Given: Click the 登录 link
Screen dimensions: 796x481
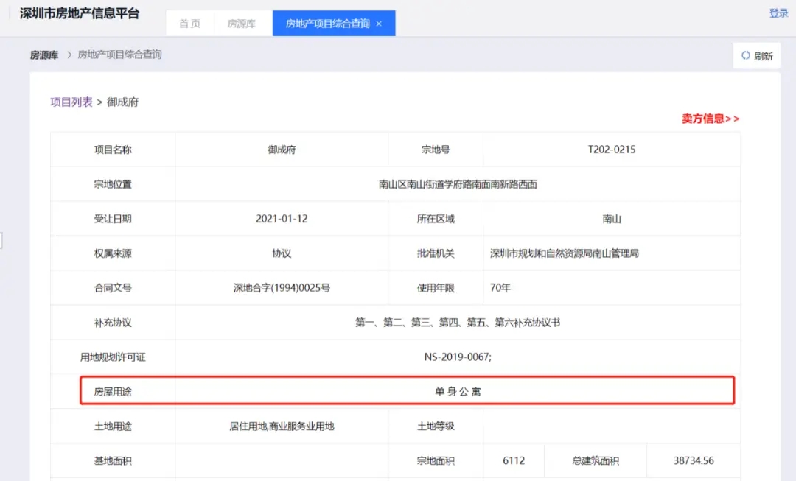Looking at the screenshot, I should point(778,13).
